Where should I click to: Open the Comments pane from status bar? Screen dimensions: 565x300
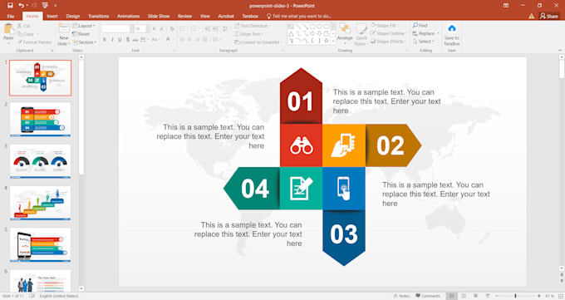tap(428, 296)
